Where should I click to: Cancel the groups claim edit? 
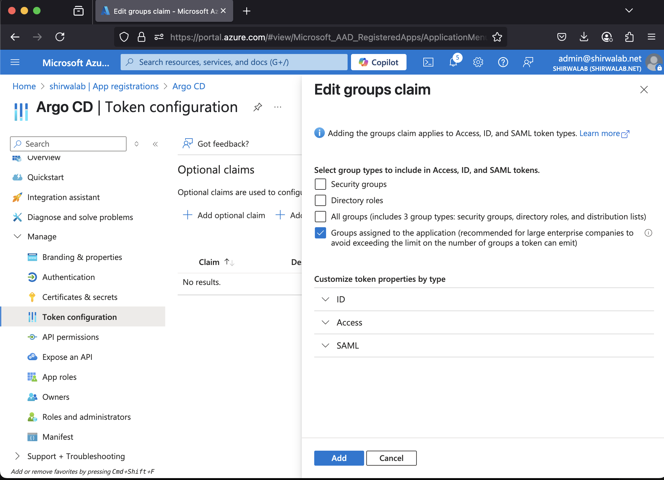click(391, 458)
